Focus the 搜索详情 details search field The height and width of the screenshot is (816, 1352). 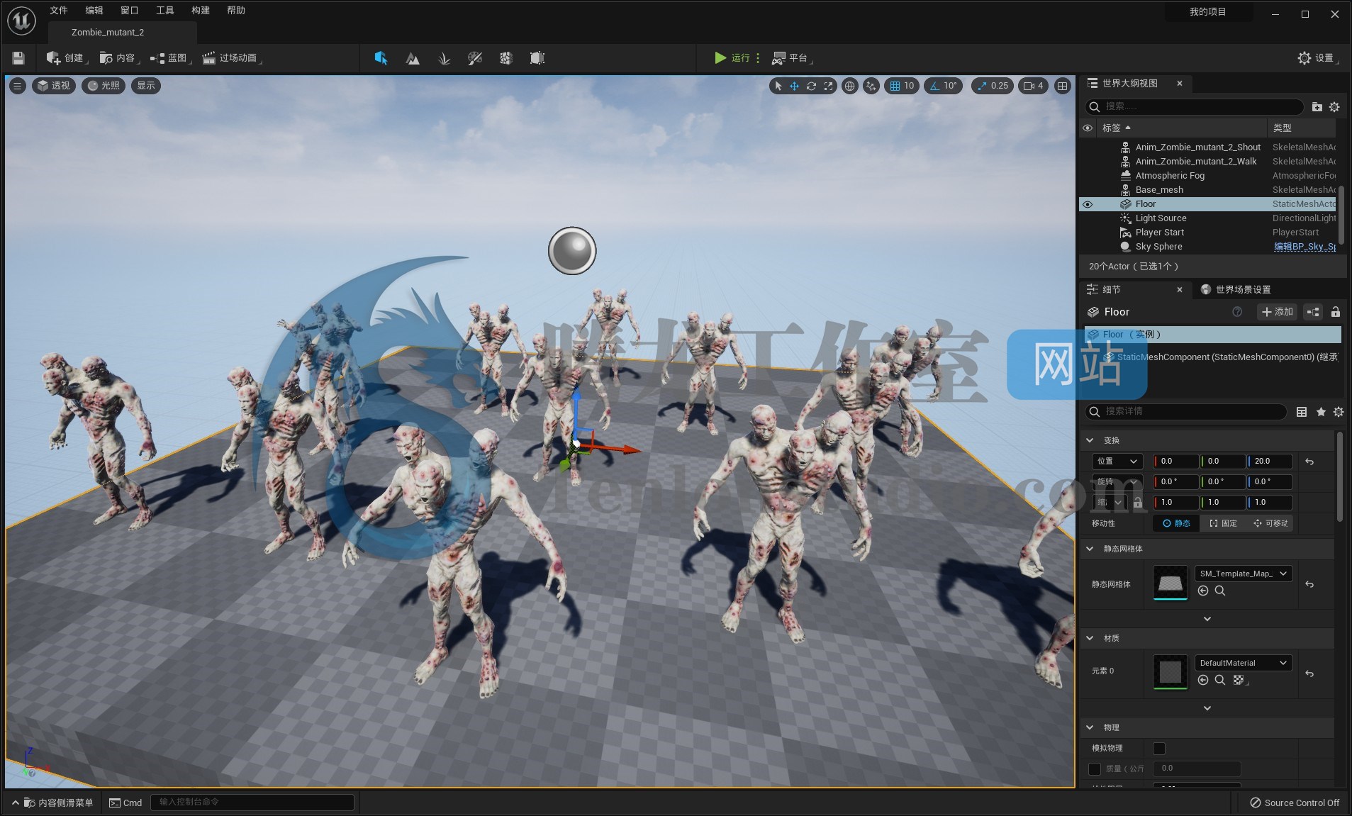1186,412
